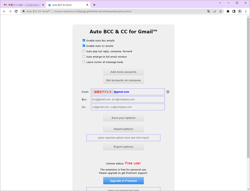Switch to the Gmail inbox tab

point(23,5)
